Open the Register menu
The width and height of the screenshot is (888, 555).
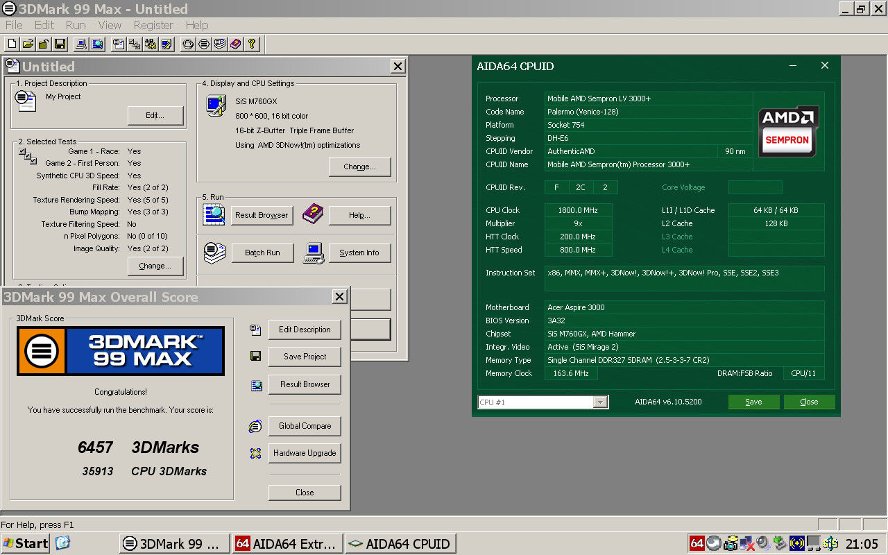[x=153, y=25]
